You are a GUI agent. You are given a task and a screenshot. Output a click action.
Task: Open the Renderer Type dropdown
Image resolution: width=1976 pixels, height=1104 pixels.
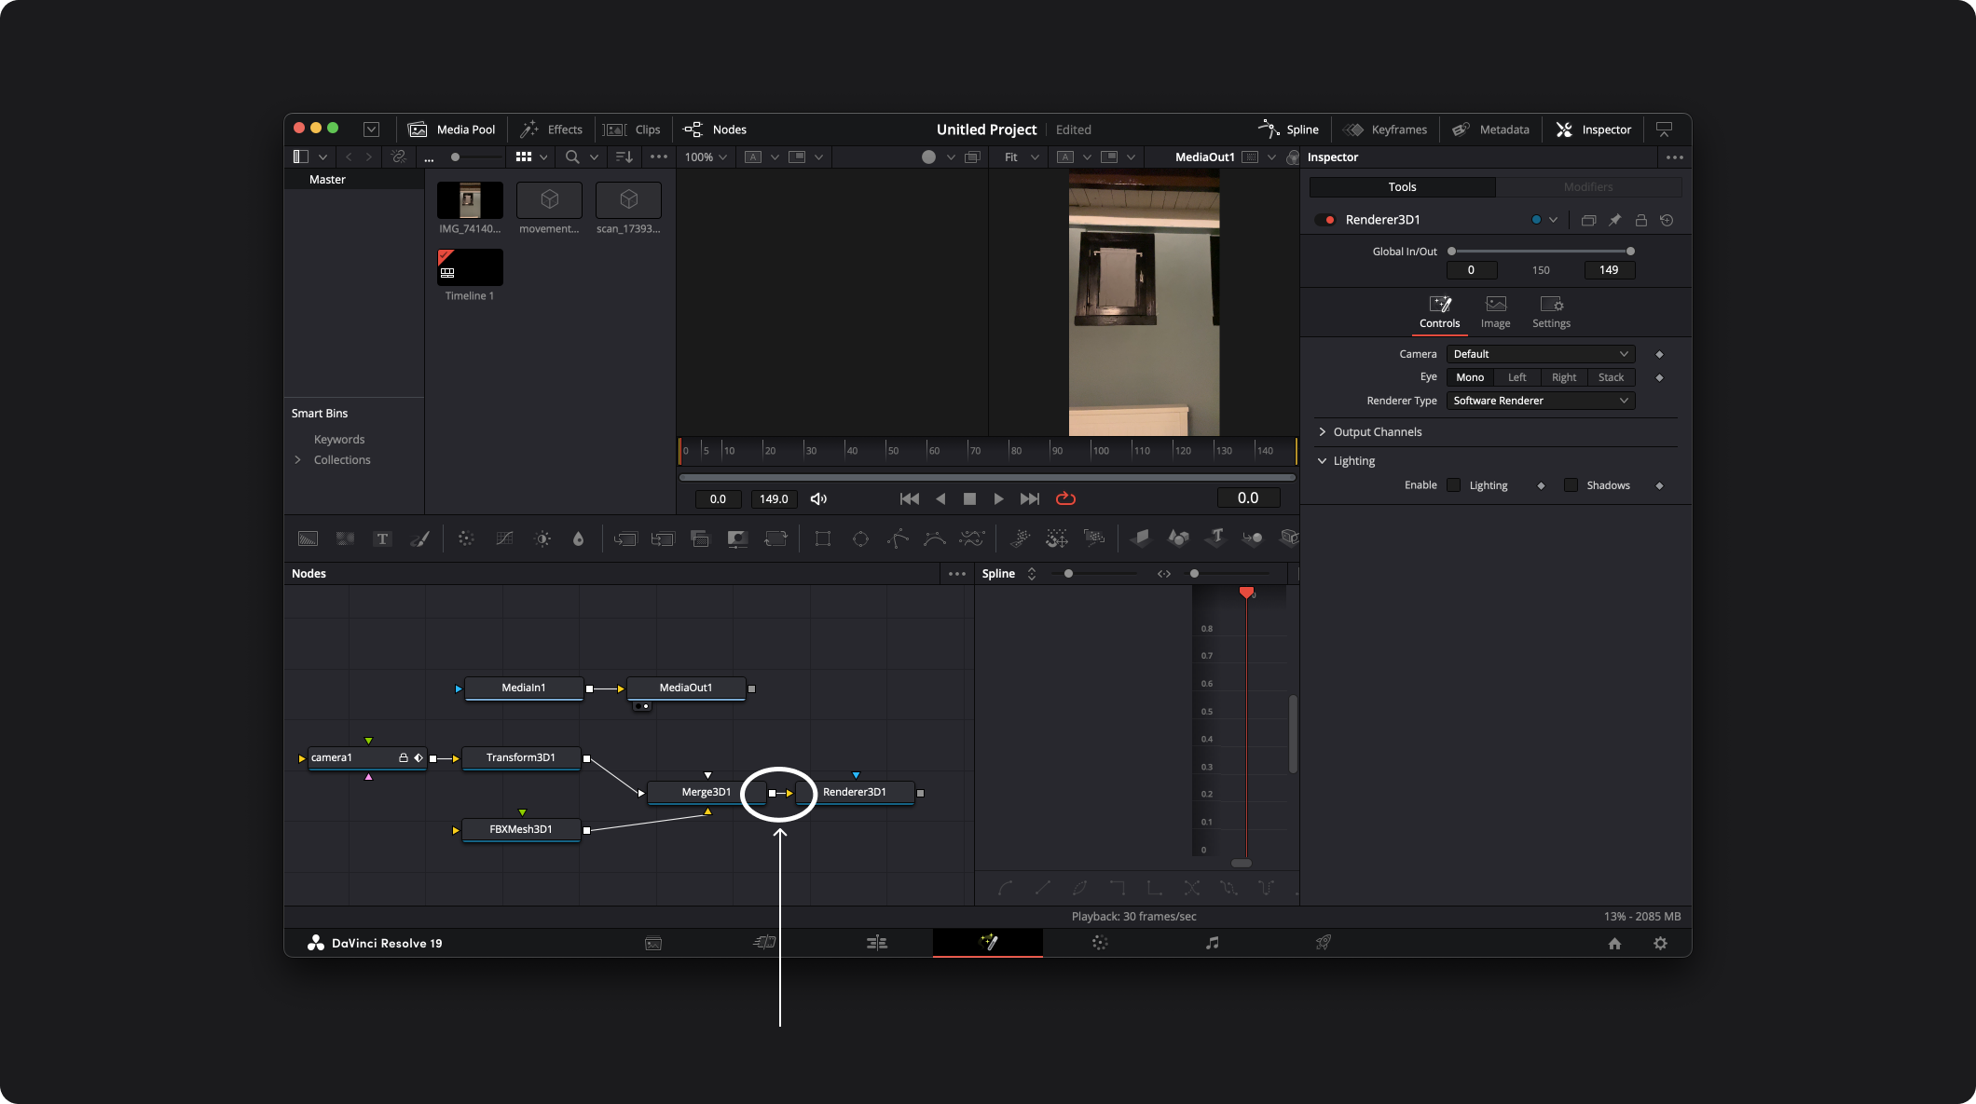click(x=1540, y=401)
